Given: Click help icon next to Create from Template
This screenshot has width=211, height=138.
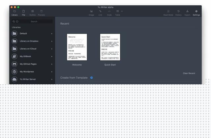Looking at the screenshot, I should click(x=92, y=78).
